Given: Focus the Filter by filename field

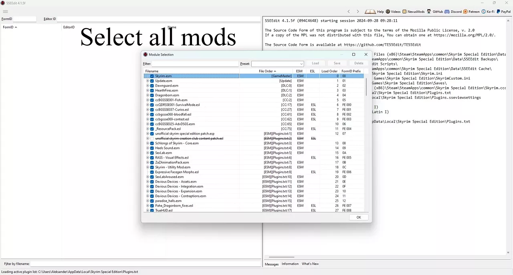Looking at the screenshot, I should (146, 264).
